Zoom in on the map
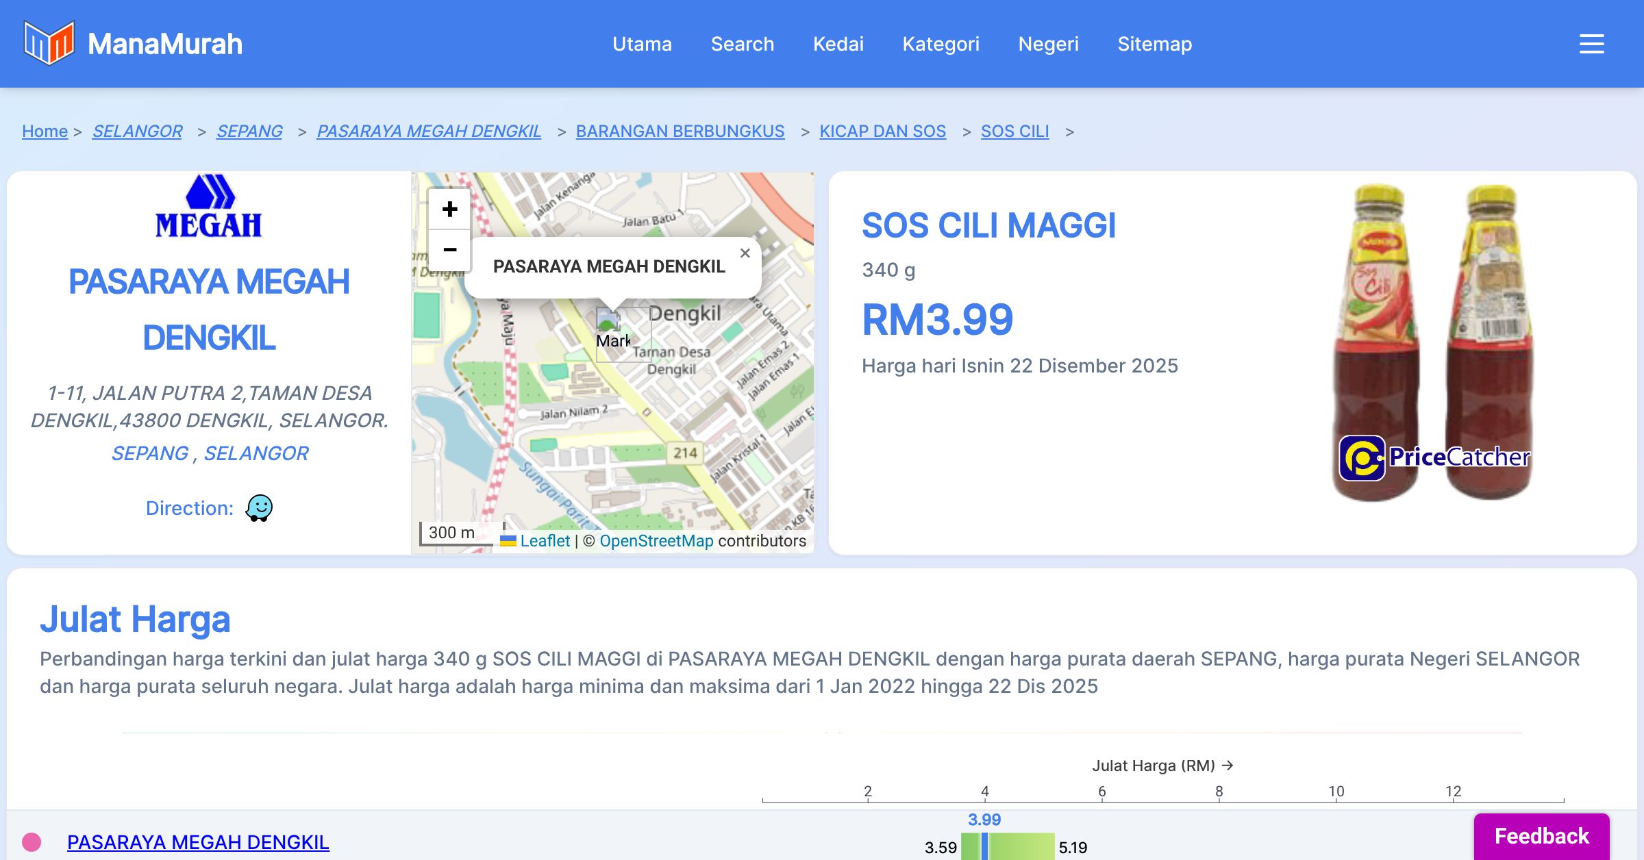Screen dimensions: 1644x860 click(449, 210)
